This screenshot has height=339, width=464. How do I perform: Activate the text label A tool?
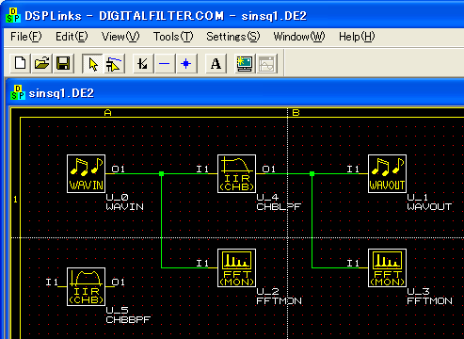[x=216, y=64]
